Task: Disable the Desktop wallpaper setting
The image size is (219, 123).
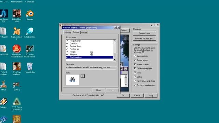Action: click(x=135, y=68)
